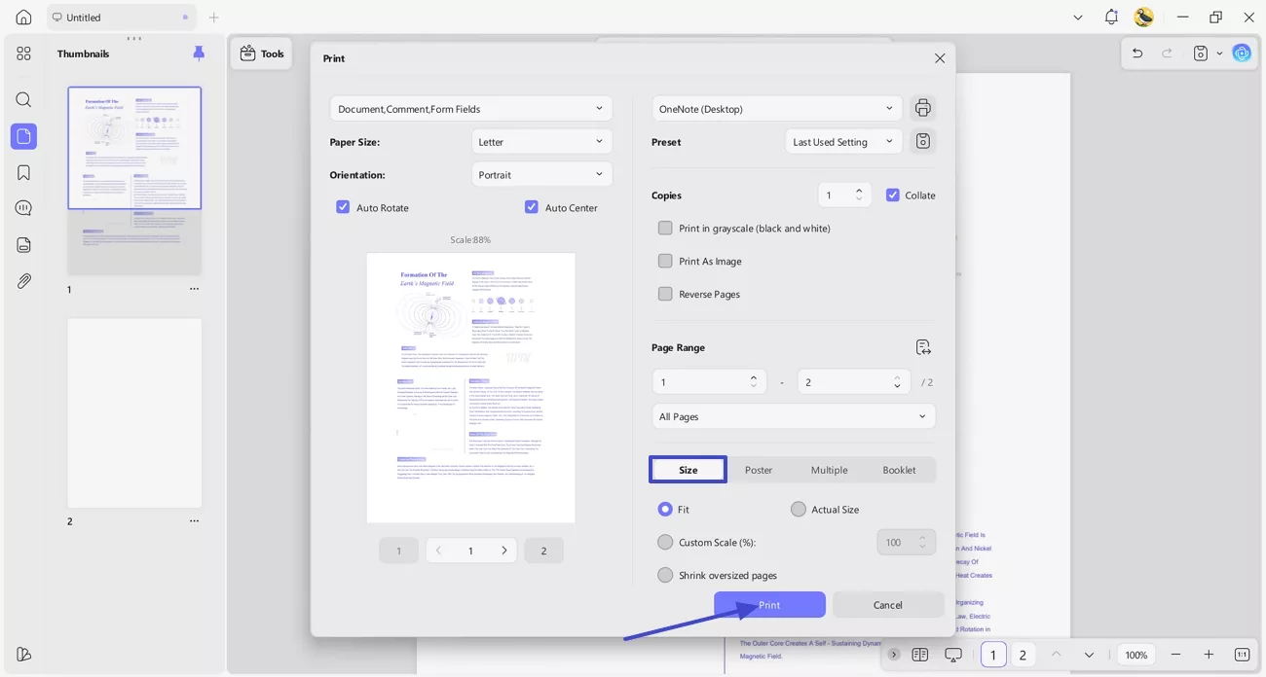Go to previous preview page arrow
The height and width of the screenshot is (677, 1266).
[x=438, y=551]
